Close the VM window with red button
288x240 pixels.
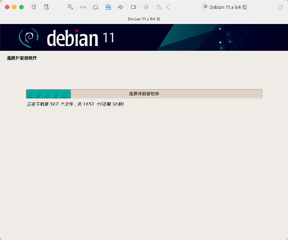[7, 7]
